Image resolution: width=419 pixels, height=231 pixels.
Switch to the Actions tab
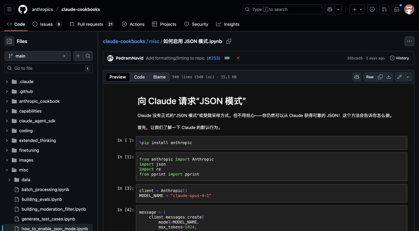(x=133, y=24)
